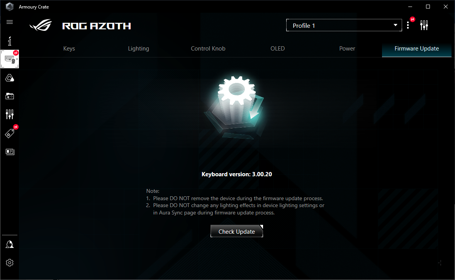Open the News panel icon
Image resolution: width=455 pixels, height=280 pixels.
10,152
